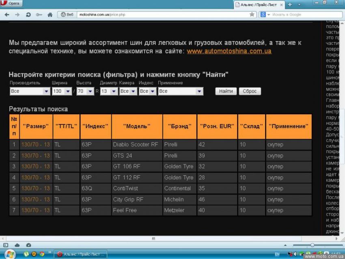Click the "Индекс" column header

pyautogui.click(x=95, y=126)
